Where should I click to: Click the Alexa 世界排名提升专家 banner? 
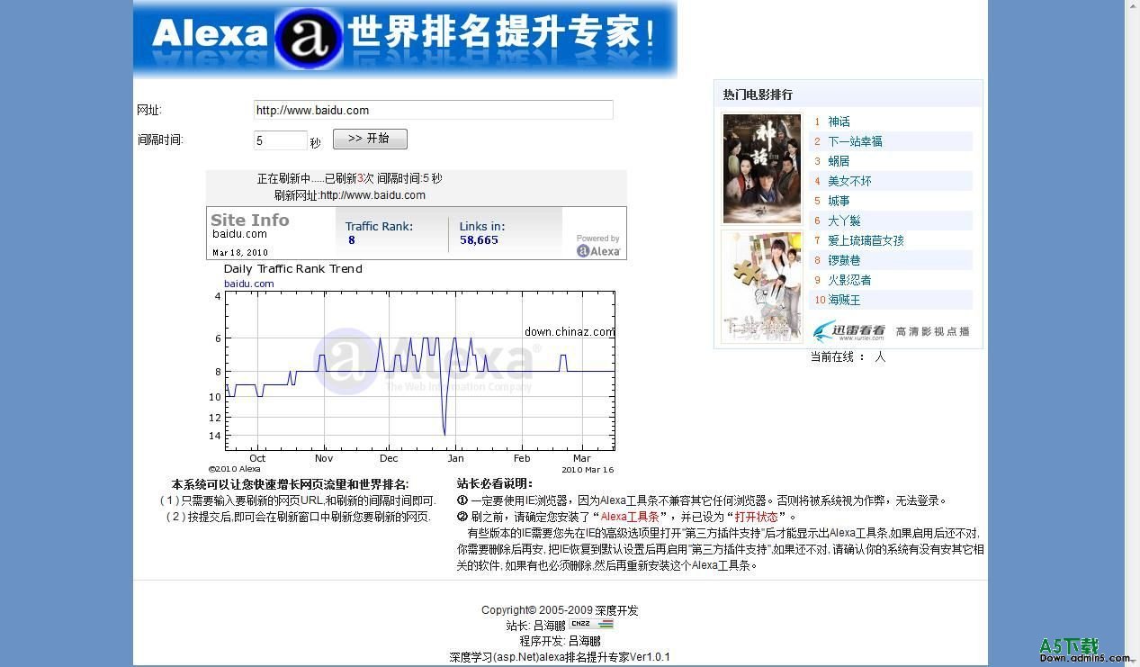(405, 38)
